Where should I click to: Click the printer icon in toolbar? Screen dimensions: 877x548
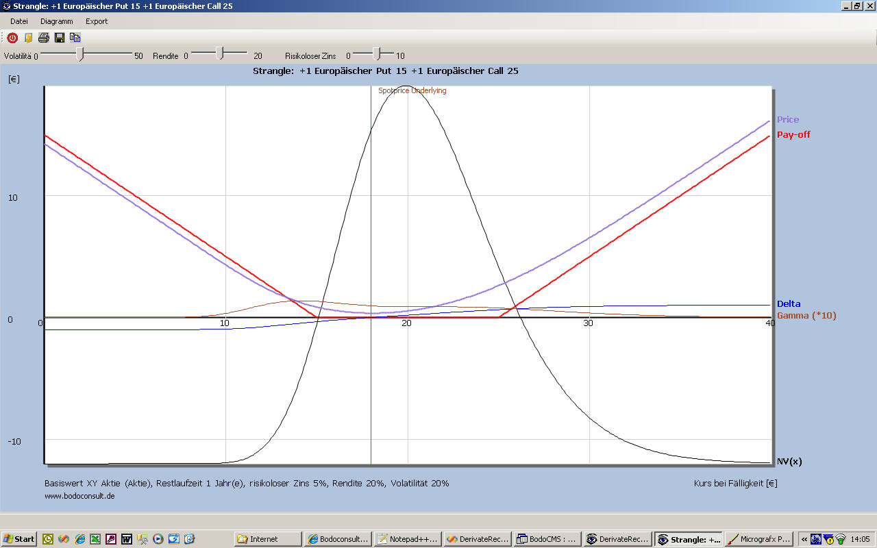click(43, 38)
